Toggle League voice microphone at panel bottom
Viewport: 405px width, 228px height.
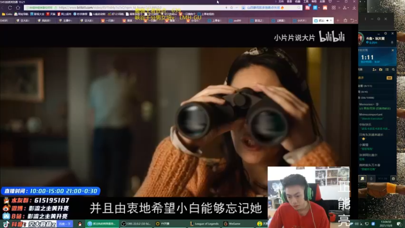point(371,178)
